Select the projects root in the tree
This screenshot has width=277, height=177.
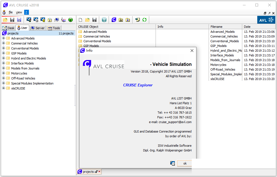(39, 33)
